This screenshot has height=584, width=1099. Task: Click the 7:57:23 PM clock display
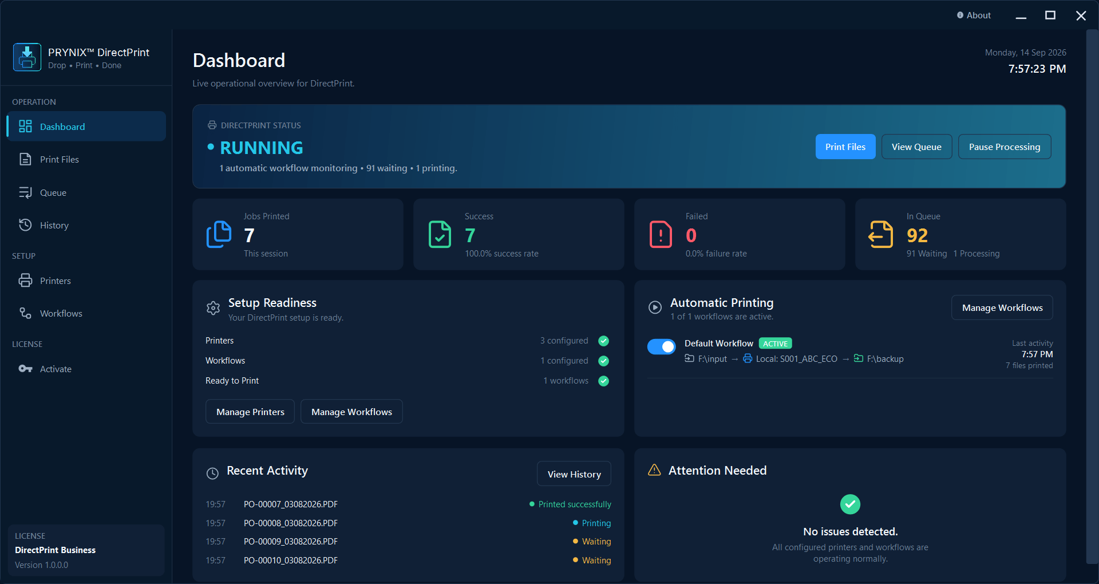1037,69
